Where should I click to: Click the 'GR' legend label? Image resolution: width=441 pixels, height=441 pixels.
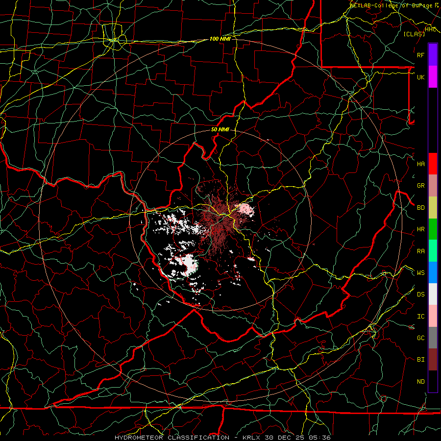tap(420, 186)
